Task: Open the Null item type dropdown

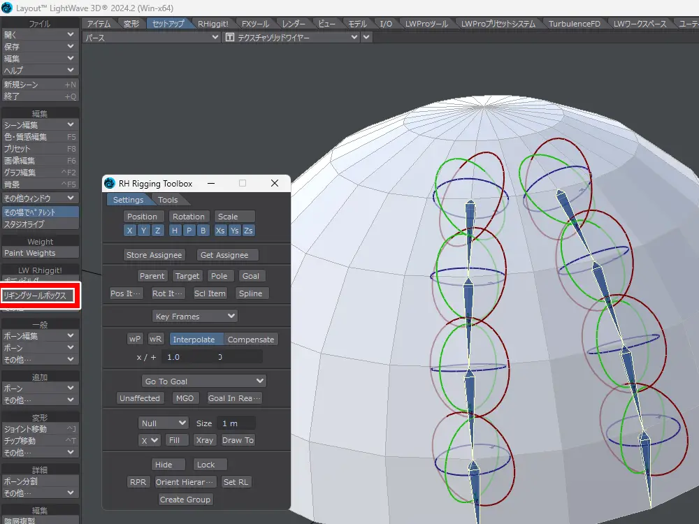Action: (164, 423)
